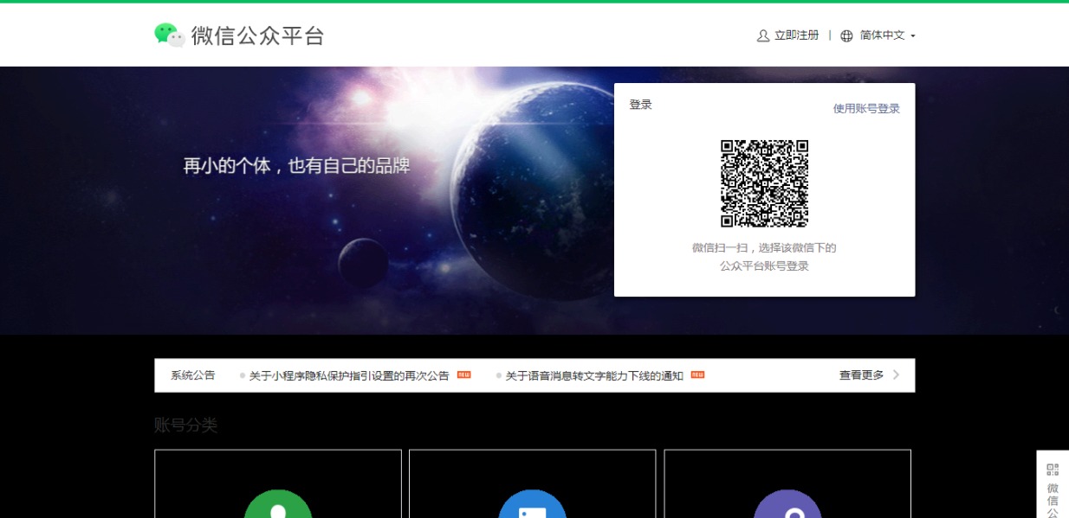The image size is (1069, 518).
Task: Open the voice-to-text capability shutdown notice
Action: point(594,374)
